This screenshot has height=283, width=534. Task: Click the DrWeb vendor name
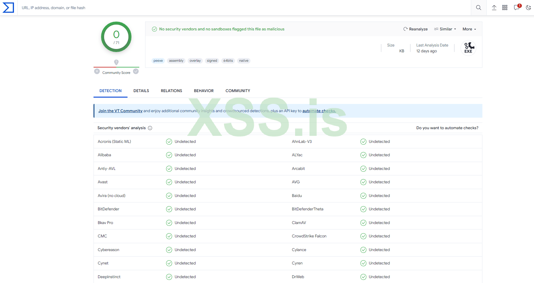tap(298, 277)
